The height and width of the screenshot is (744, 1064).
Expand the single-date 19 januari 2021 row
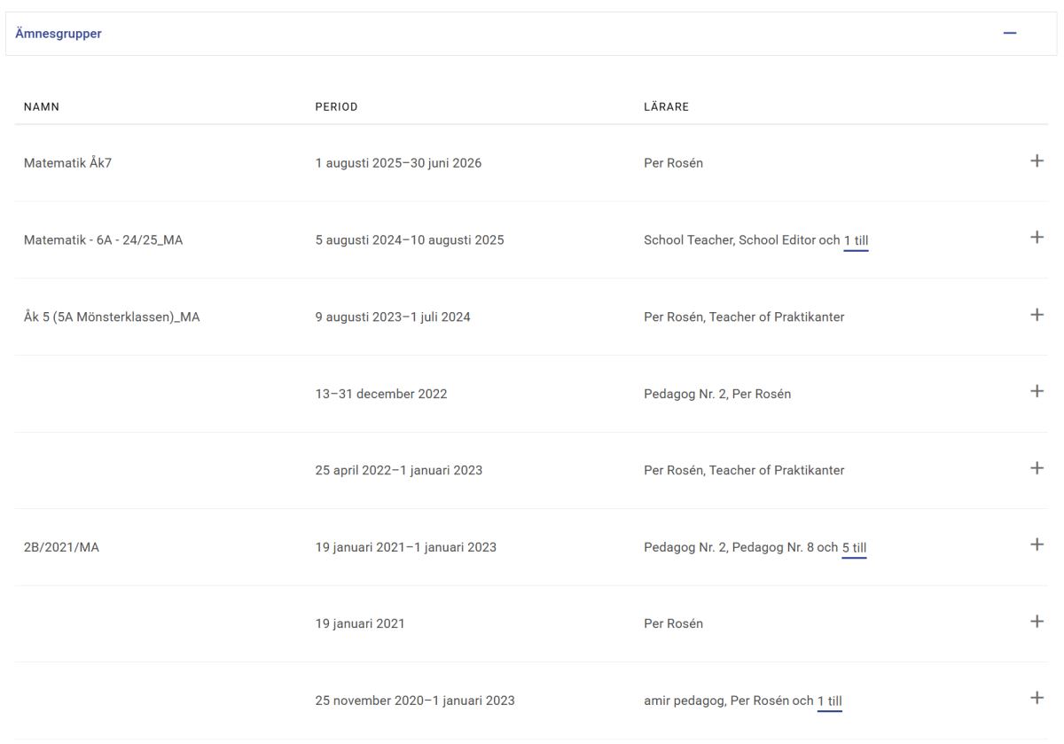pyautogui.click(x=1037, y=622)
